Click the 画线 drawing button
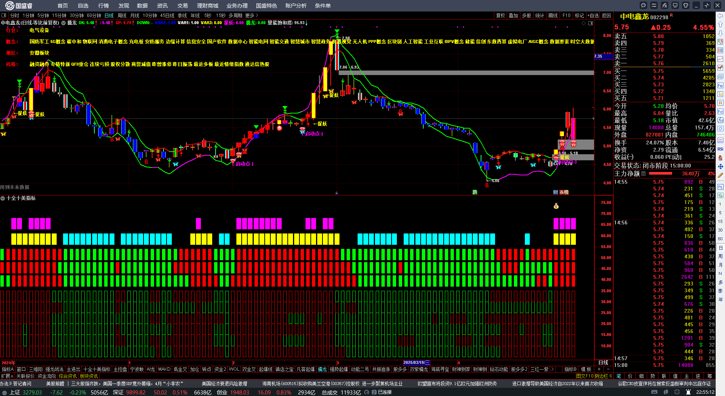This screenshot has width=725, height=396. point(553,15)
